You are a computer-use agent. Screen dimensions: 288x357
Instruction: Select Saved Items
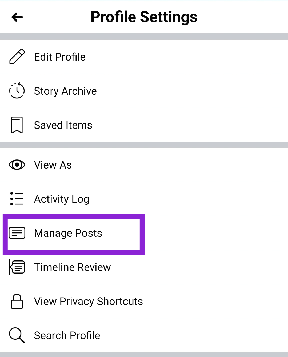click(x=63, y=125)
